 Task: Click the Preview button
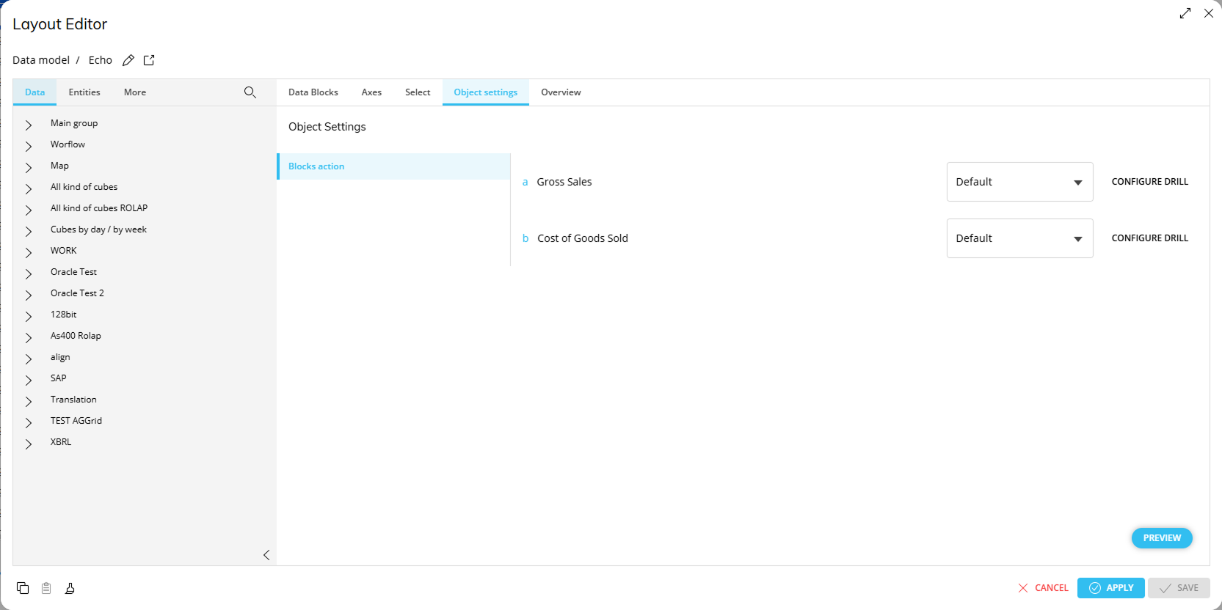(x=1162, y=538)
